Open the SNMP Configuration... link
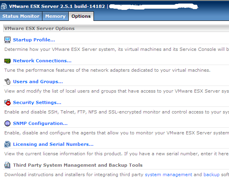Viewport: 229px width, 186px height. (x=40, y=123)
